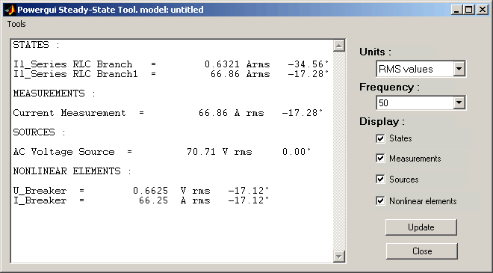Select the 'Current Measurement' row
Viewport: 493px width, 273px height.
168,113
